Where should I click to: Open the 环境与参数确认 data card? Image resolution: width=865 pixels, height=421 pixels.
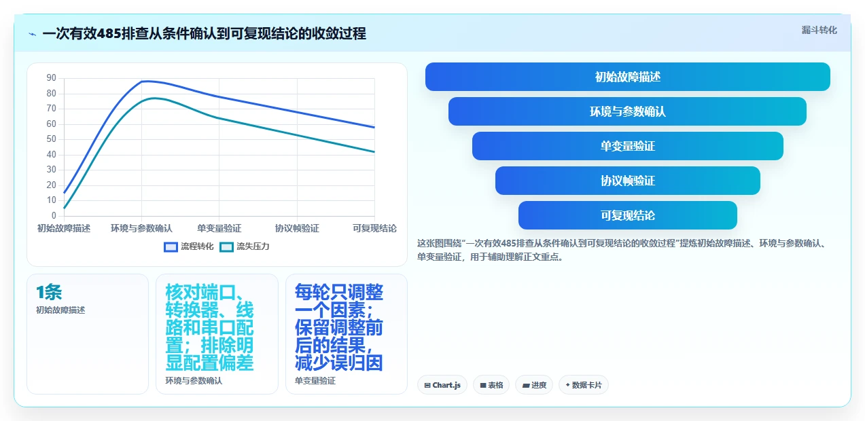[217, 333]
